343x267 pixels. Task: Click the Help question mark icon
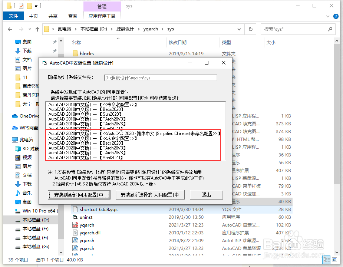(336, 16)
